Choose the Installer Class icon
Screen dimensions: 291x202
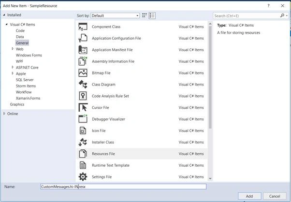[x=83, y=142]
